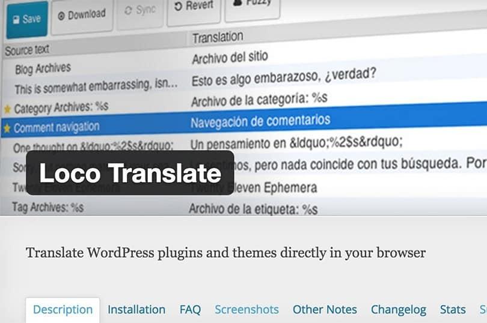Viewport: 487px width, 323px height.
Task: Click the Save button
Action: point(26,19)
